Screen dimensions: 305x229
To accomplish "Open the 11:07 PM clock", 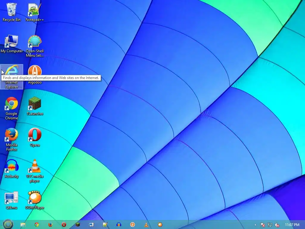I will [x=292, y=225].
